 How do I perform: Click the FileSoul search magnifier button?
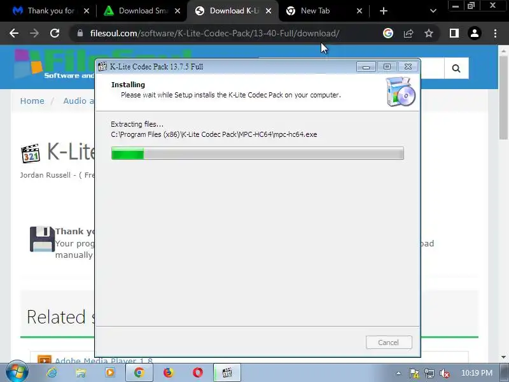click(x=456, y=68)
